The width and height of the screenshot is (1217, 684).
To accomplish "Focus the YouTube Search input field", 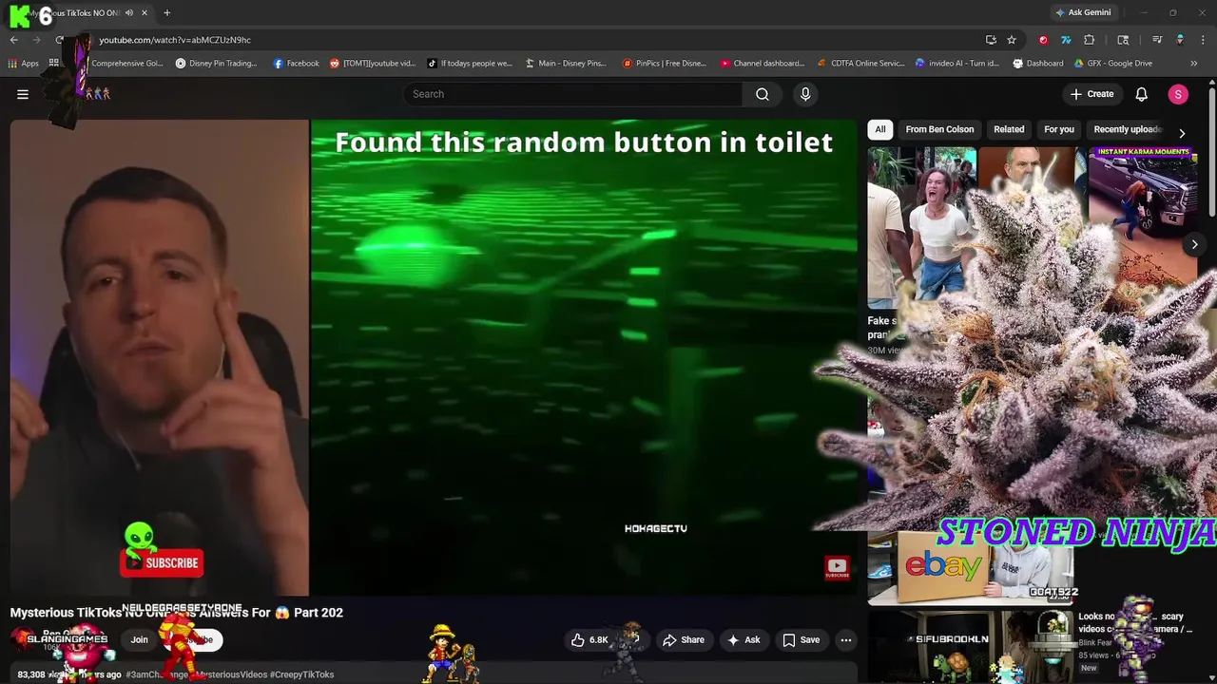I will pos(573,94).
